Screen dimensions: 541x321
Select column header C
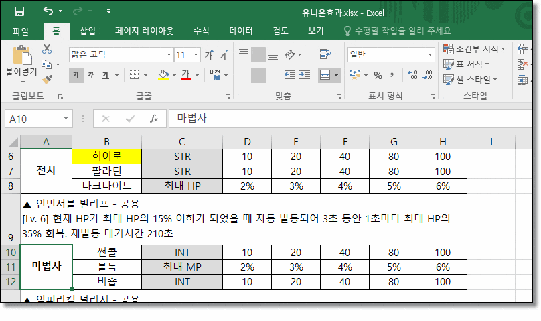point(182,142)
